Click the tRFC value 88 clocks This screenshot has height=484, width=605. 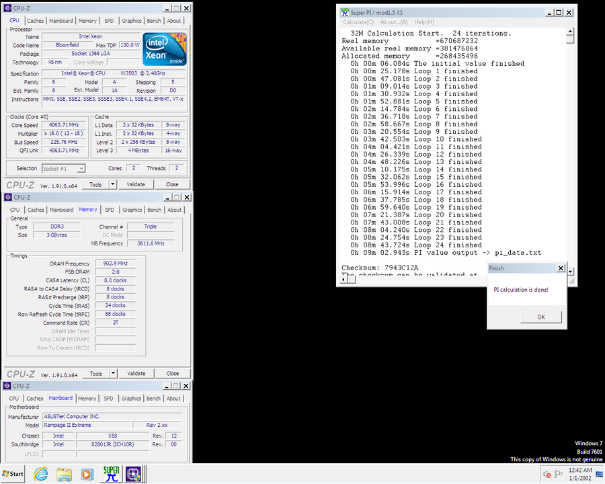116,314
